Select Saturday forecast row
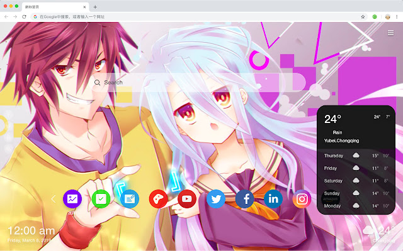The width and height of the screenshot is (403, 251). (x=356, y=181)
